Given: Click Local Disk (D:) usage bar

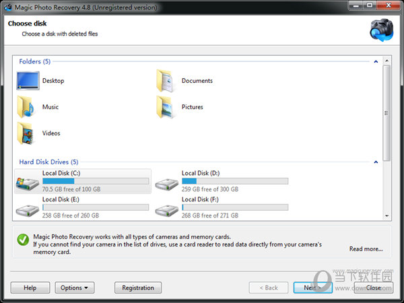Looking at the screenshot, I should [x=235, y=181].
